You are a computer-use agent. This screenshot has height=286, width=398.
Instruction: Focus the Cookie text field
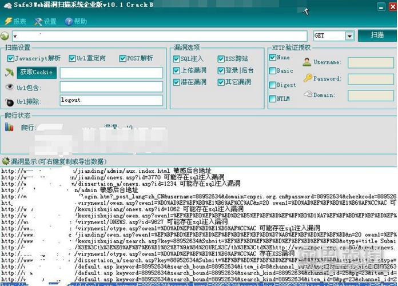click(x=111, y=73)
